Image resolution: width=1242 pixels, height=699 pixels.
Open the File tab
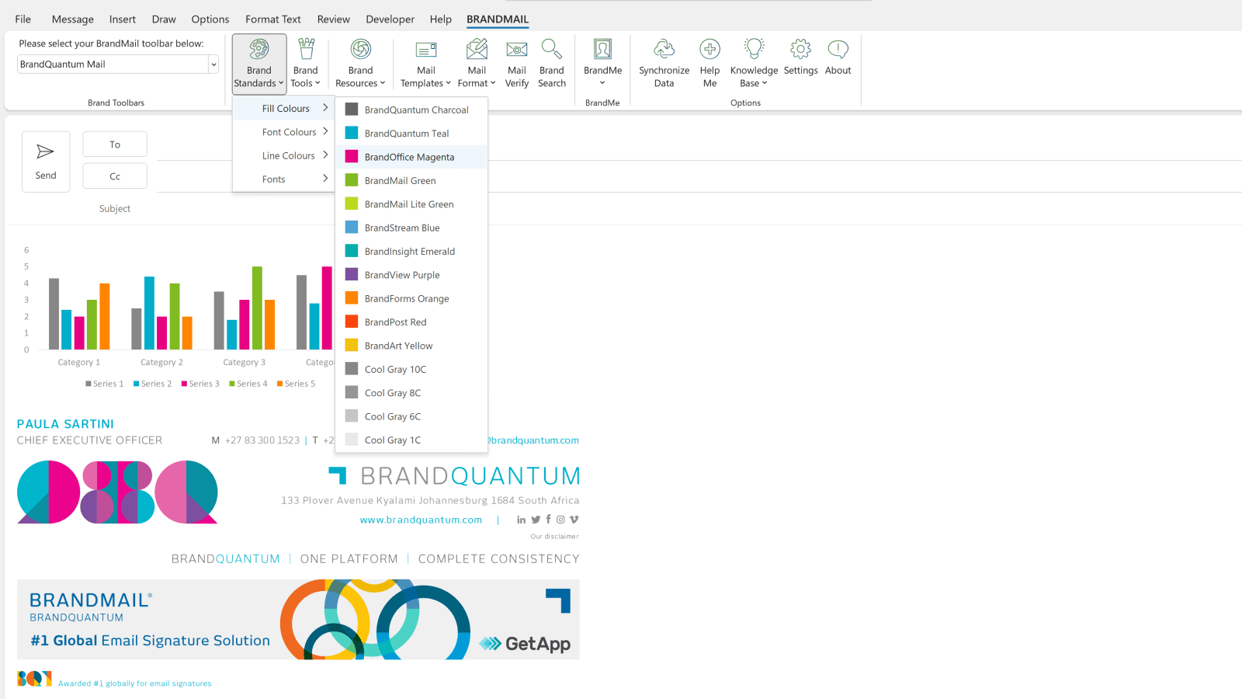[x=23, y=19]
